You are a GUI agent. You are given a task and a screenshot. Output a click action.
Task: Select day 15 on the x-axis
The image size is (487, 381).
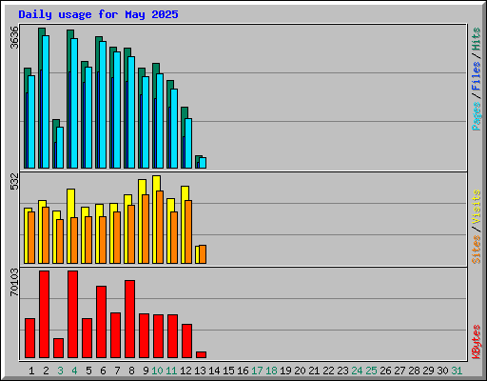click(x=228, y=371)
